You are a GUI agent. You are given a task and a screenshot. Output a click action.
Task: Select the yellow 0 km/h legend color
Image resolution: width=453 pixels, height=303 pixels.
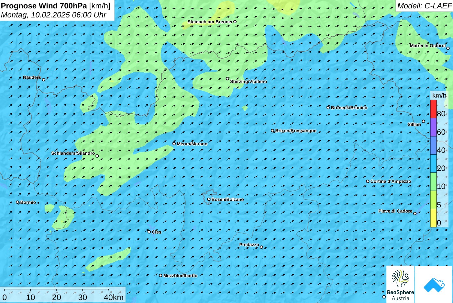coord(433,218)
